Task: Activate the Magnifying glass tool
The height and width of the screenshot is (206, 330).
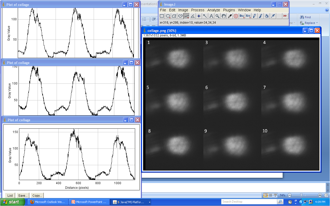Action: 218,16
